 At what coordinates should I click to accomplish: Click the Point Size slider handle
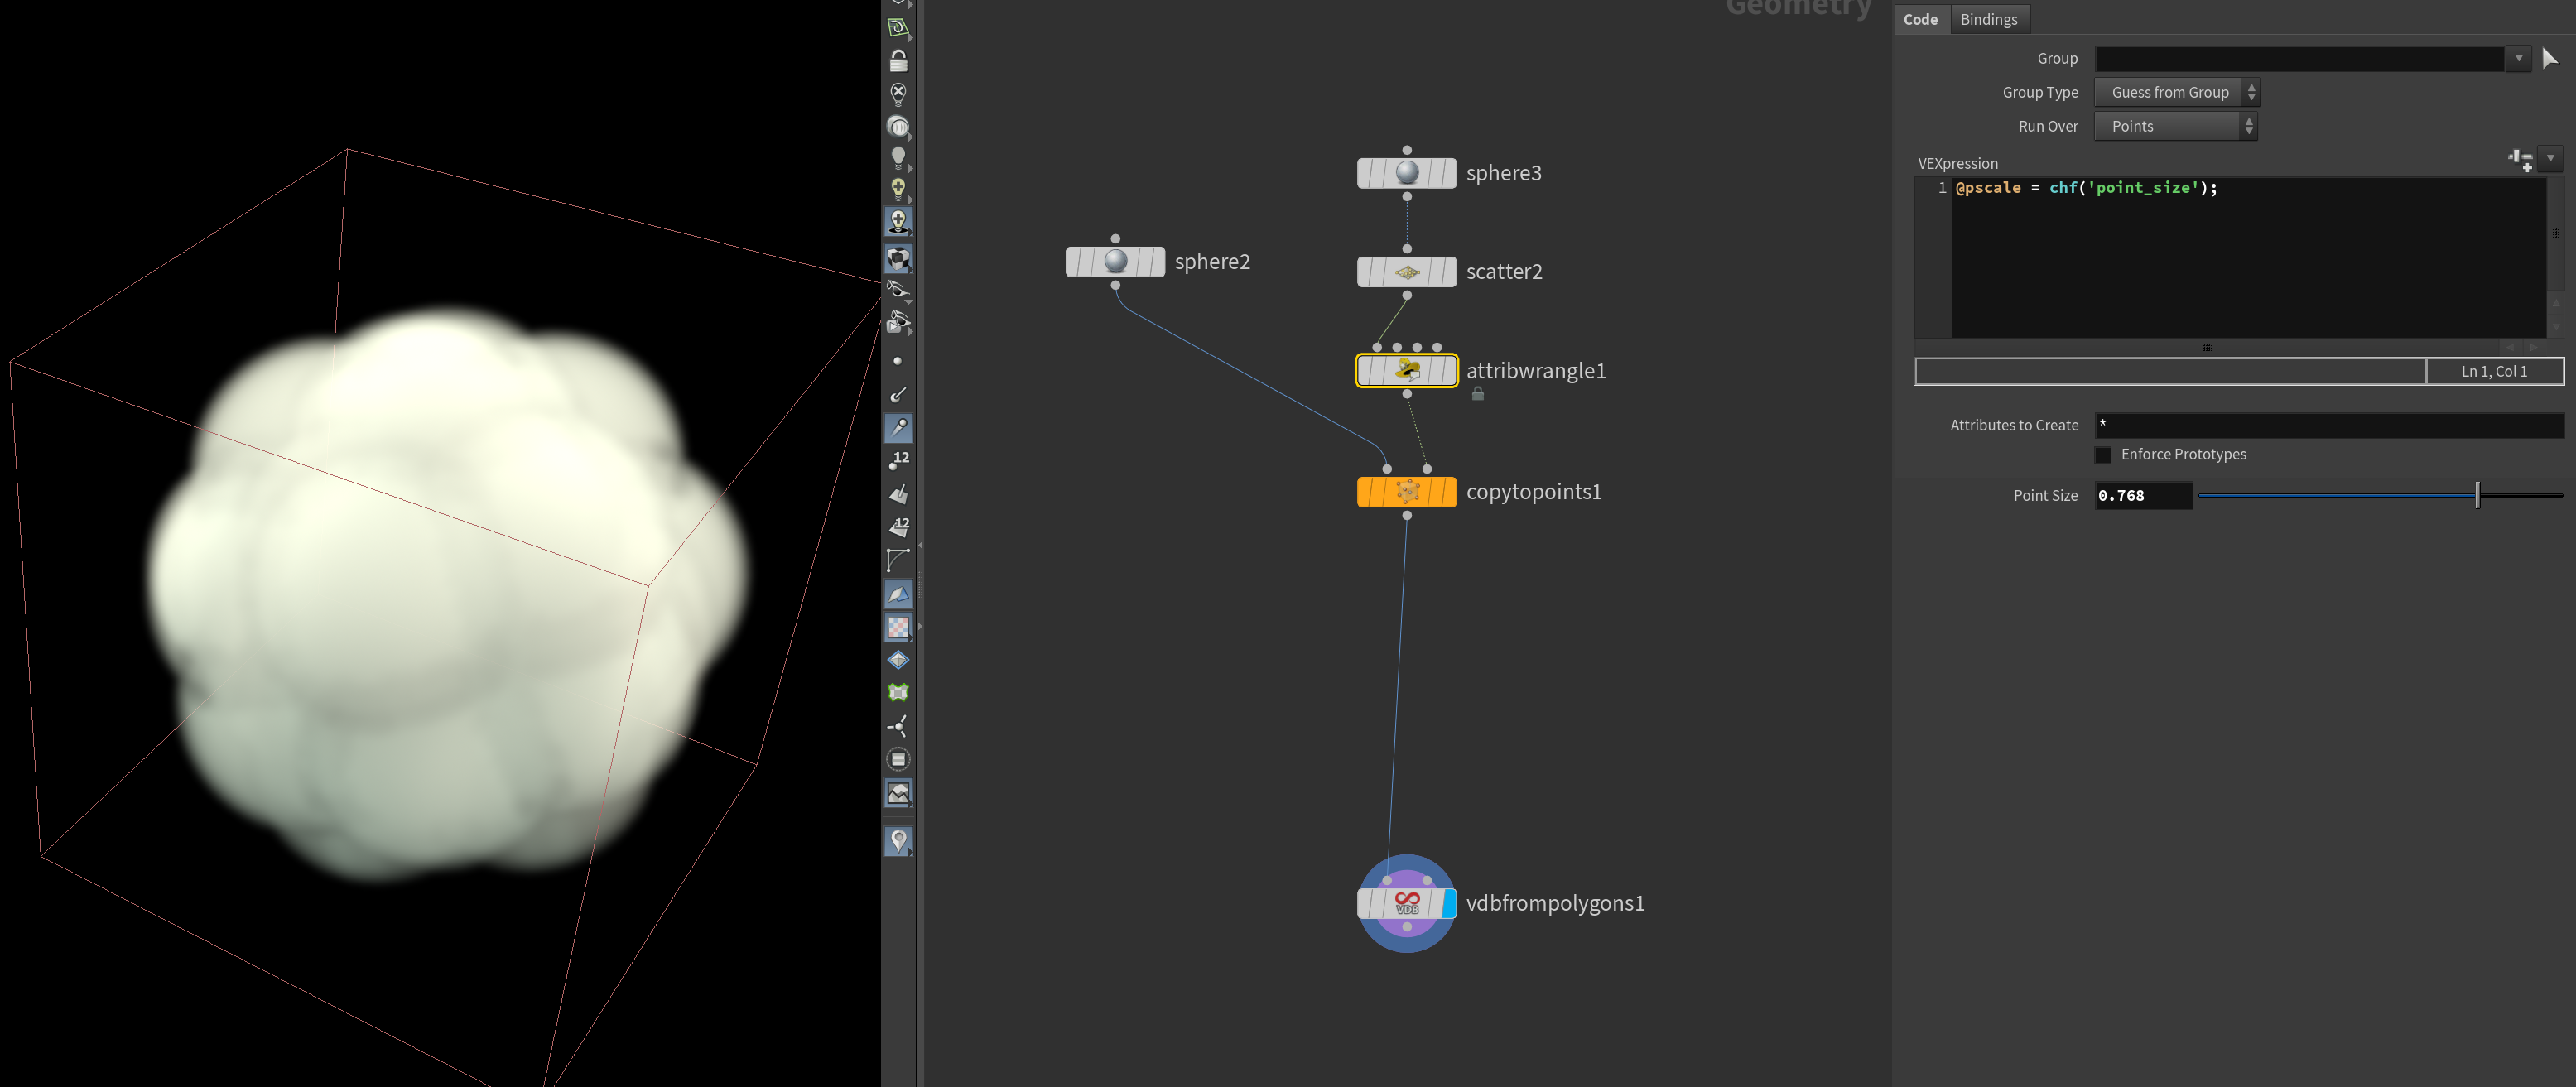(x=2477, y=495)
